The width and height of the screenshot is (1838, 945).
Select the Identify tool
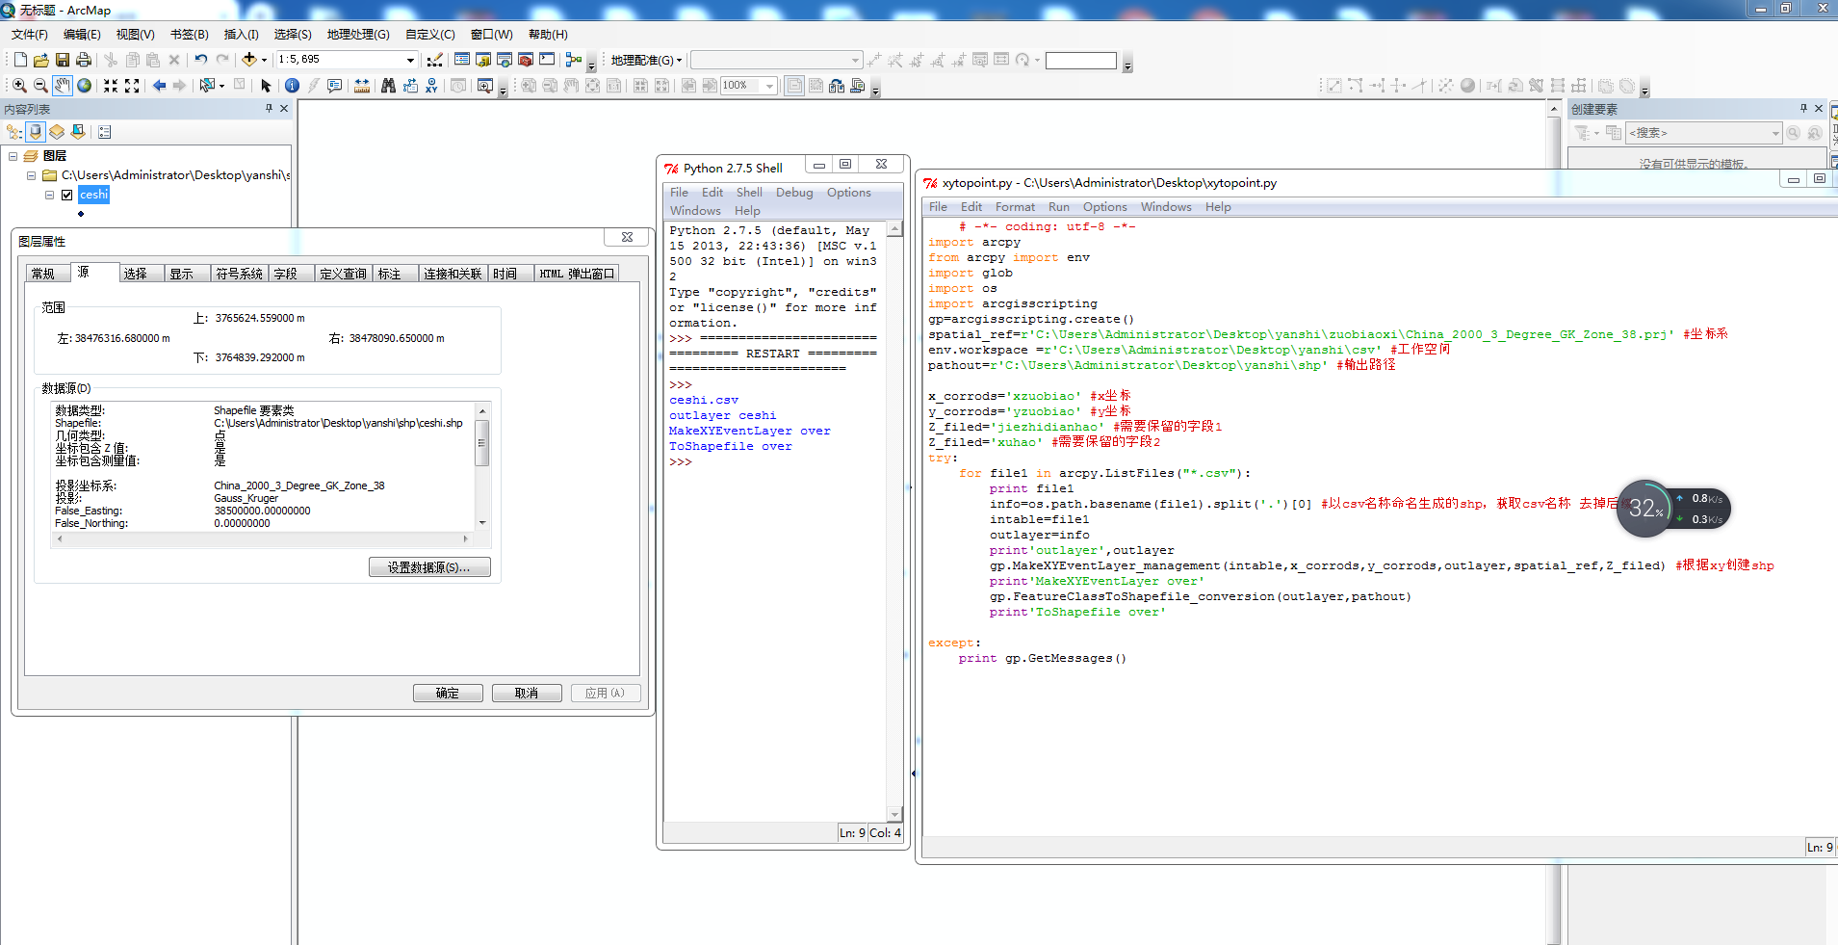coord(292,86)
